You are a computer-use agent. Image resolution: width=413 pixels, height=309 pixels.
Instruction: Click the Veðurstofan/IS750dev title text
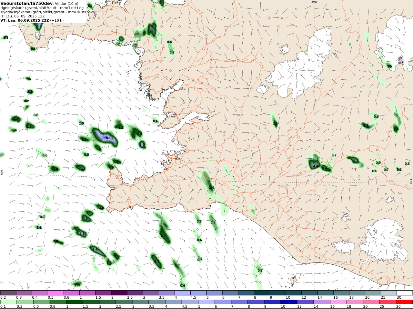coord(26,3)
